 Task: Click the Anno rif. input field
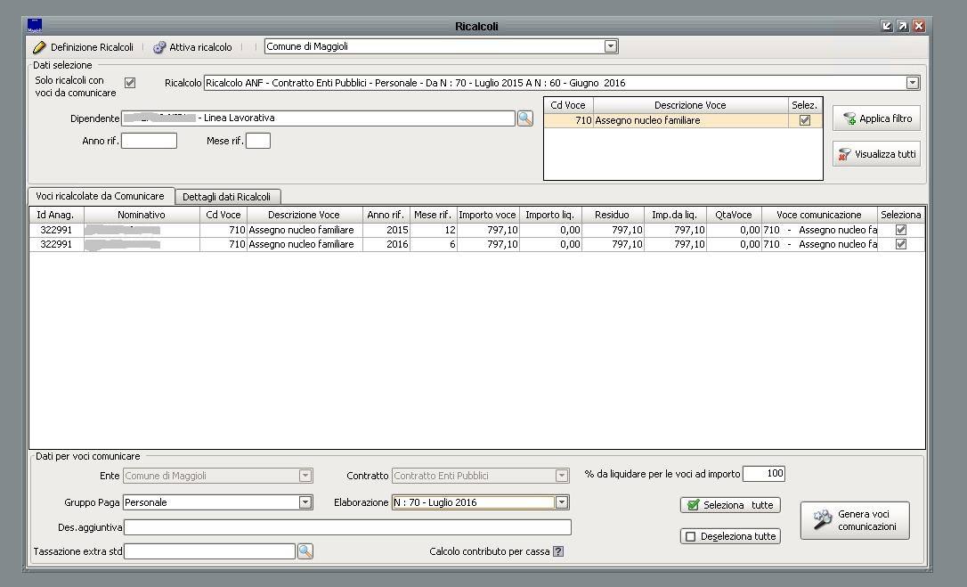pyautogui.click(x=149, y=141)
